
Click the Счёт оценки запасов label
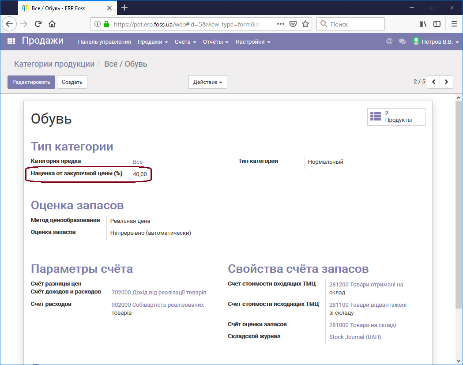(257, 324)
